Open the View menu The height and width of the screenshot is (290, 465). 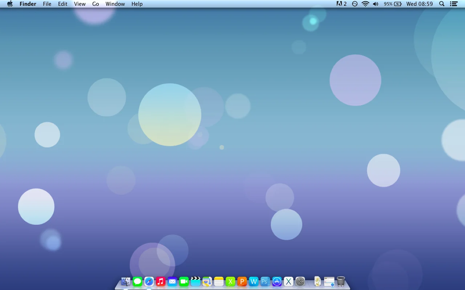pos(80,4)
